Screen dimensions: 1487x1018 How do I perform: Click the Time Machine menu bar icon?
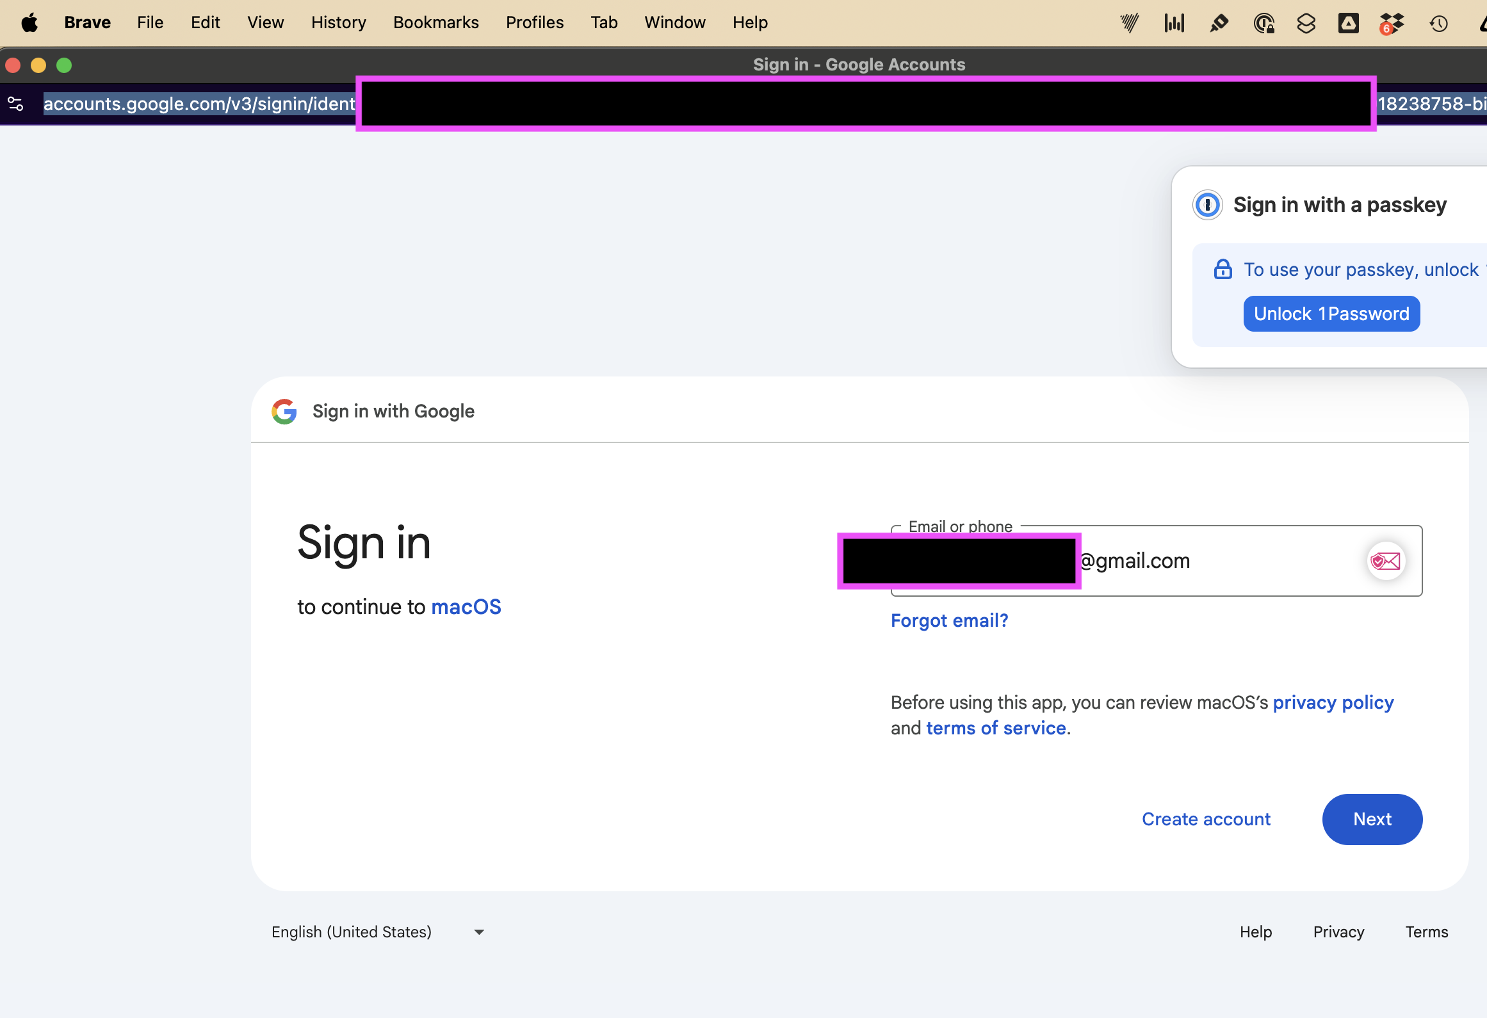1438,24
